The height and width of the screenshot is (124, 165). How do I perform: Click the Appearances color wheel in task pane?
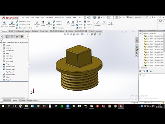pyautogui.click(x=137, y=50)
